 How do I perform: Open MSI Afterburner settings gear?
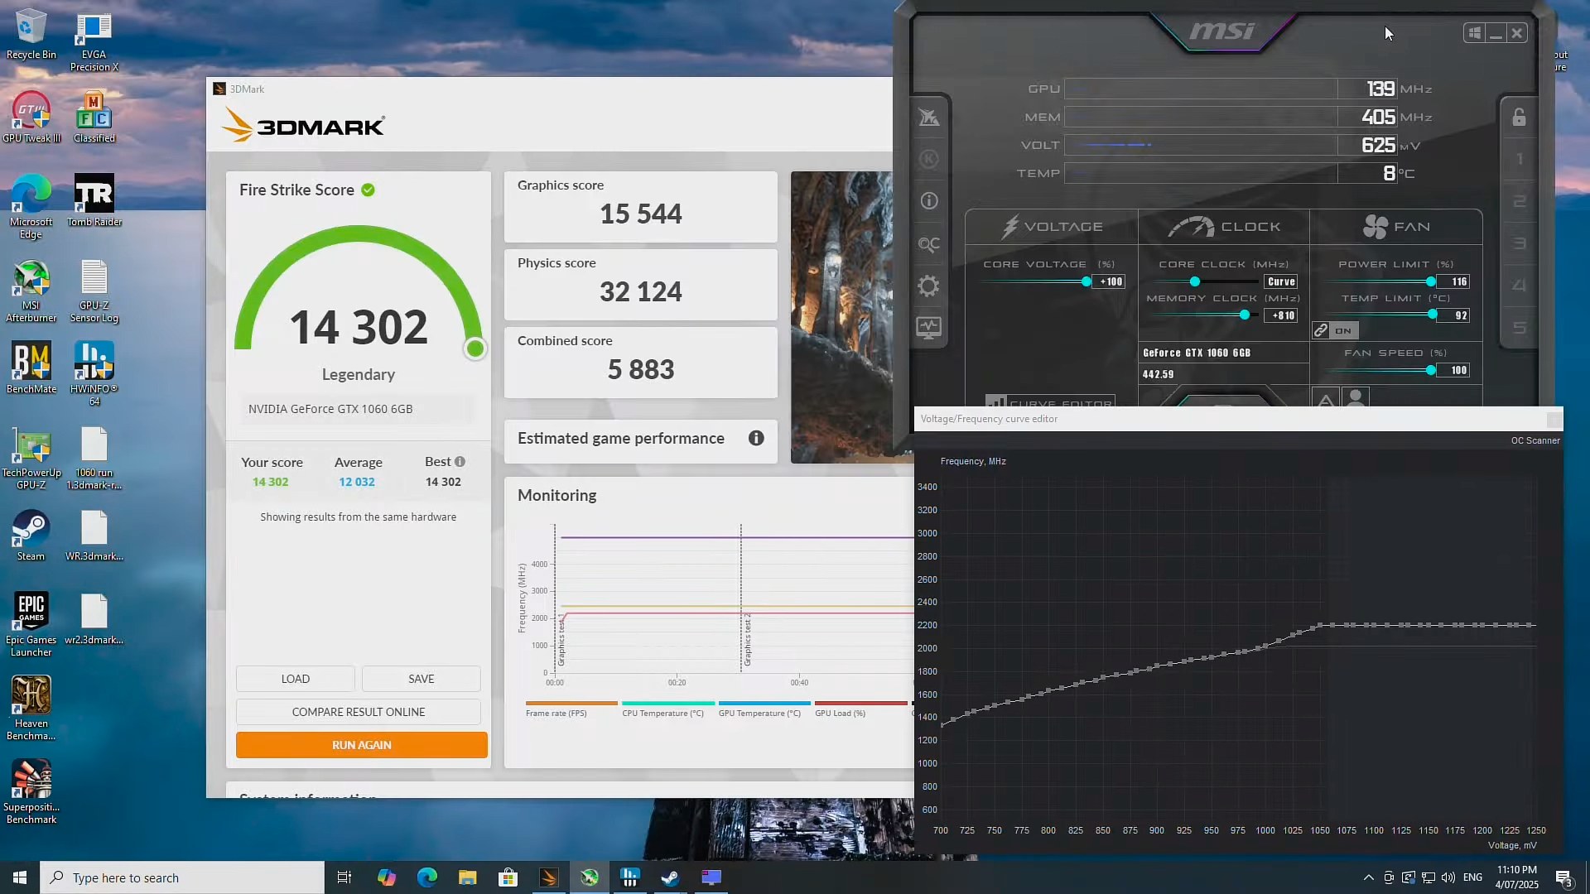[928, 286]
